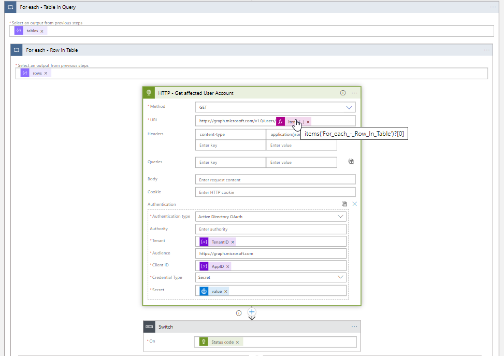The height and width of the screenshot is (356, 504).
Task: Click the Body request content field
Action: coord(275,179)
